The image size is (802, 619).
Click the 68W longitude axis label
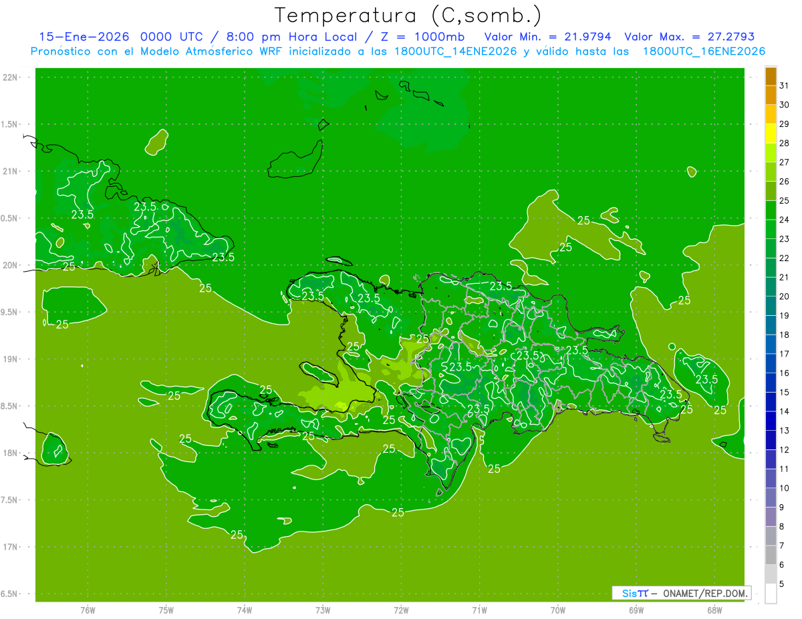(x=714, y=610)
